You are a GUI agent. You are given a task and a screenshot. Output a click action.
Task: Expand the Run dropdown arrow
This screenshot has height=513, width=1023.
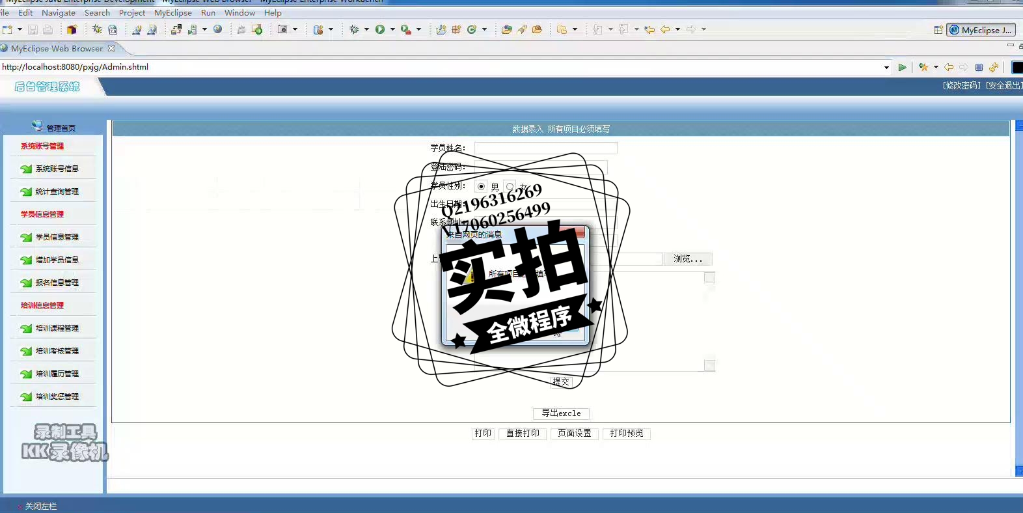click(x=392, y=29)
